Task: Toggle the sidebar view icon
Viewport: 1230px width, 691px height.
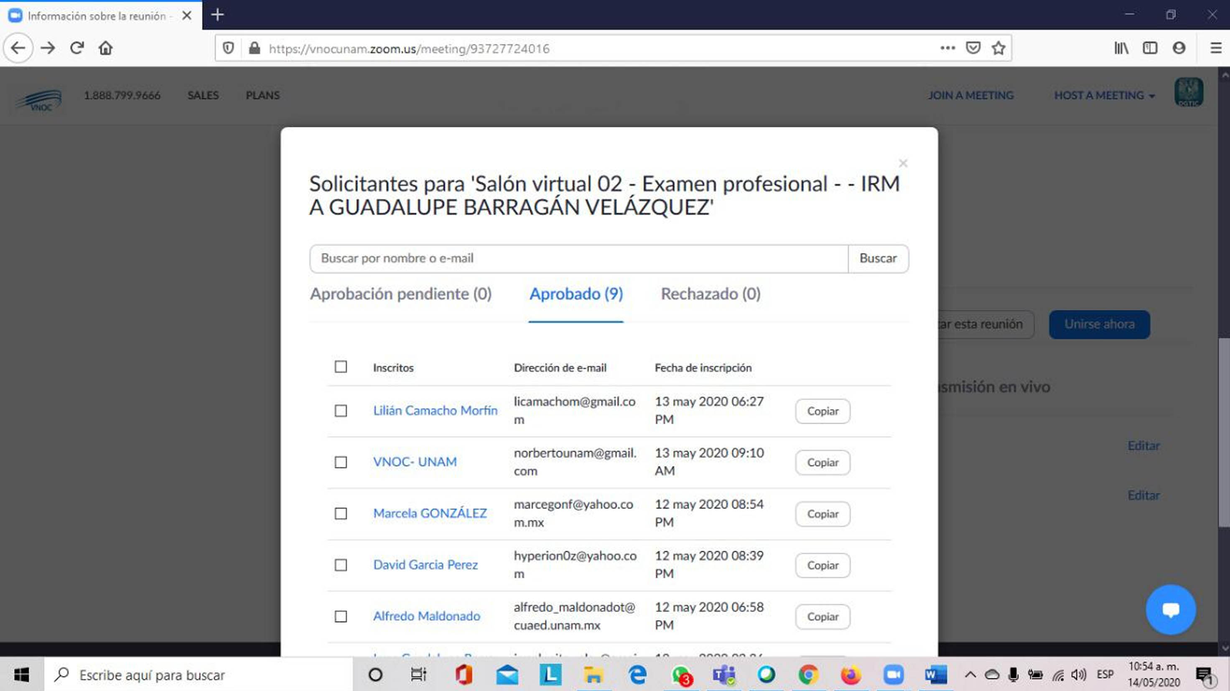Action: (1150, 48)
